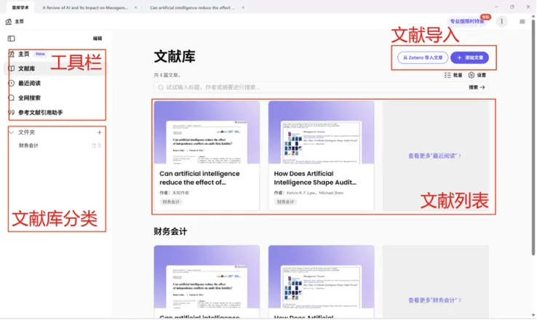Viewport: 537px width, 320px height.
Task: Click the 添加文章 add article button
Action: click(469, 57)
